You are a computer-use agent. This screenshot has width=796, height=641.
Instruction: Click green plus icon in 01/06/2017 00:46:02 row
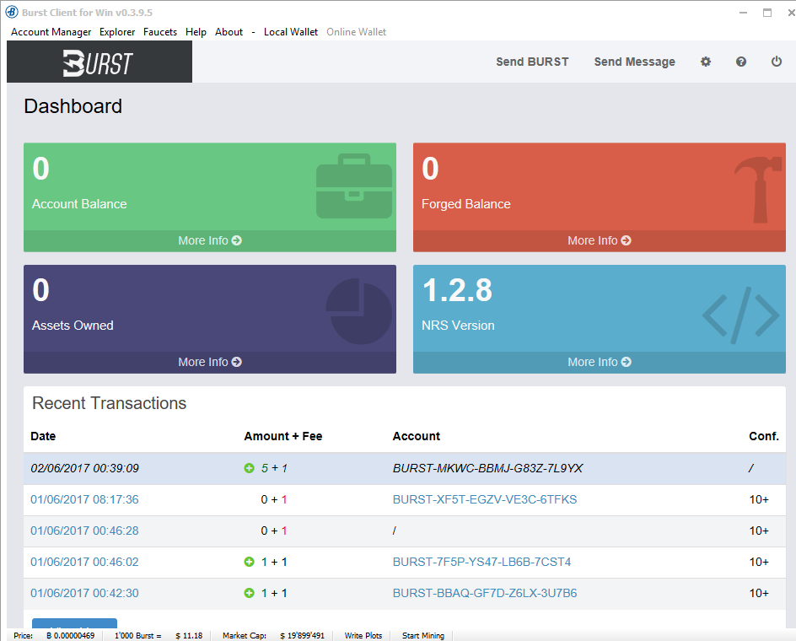[249, 562]
